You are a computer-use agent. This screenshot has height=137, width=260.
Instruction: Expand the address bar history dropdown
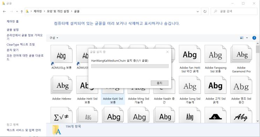click(198, 12)
